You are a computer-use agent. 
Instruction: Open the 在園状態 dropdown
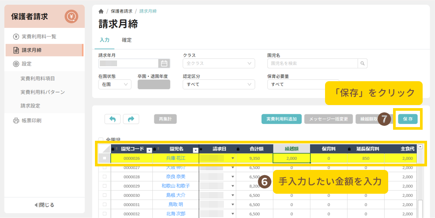pos(114,84)
